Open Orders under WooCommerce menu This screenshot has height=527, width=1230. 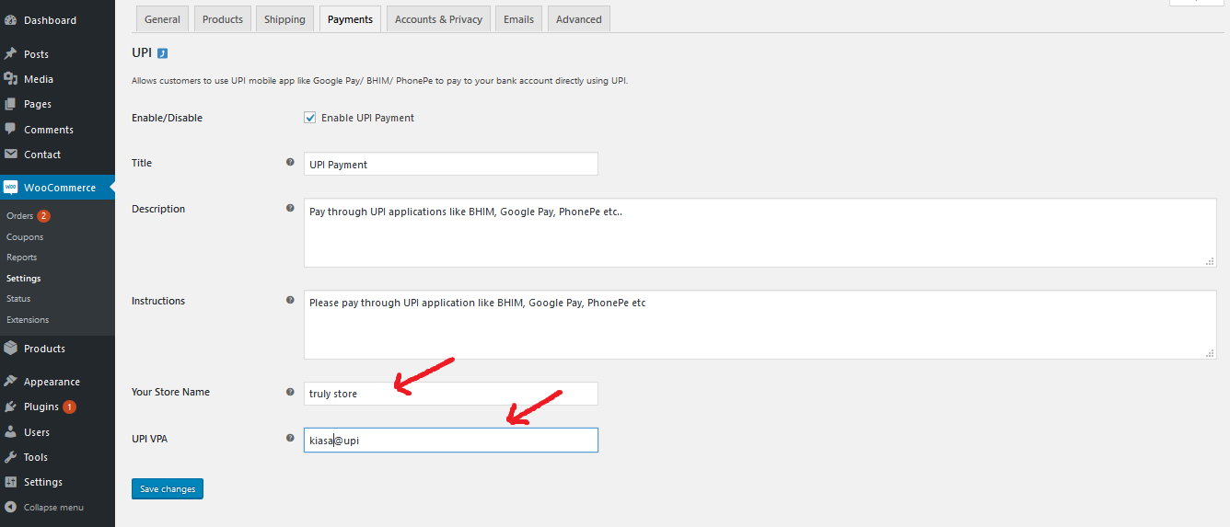[19, 216]
